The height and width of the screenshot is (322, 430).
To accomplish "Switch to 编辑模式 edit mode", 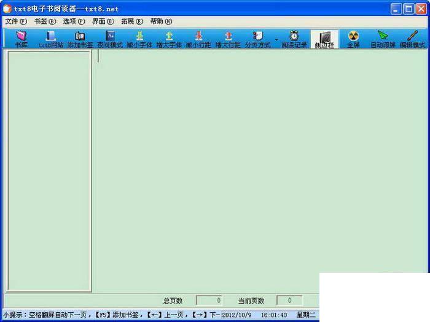I will click(x=412, y=39).
